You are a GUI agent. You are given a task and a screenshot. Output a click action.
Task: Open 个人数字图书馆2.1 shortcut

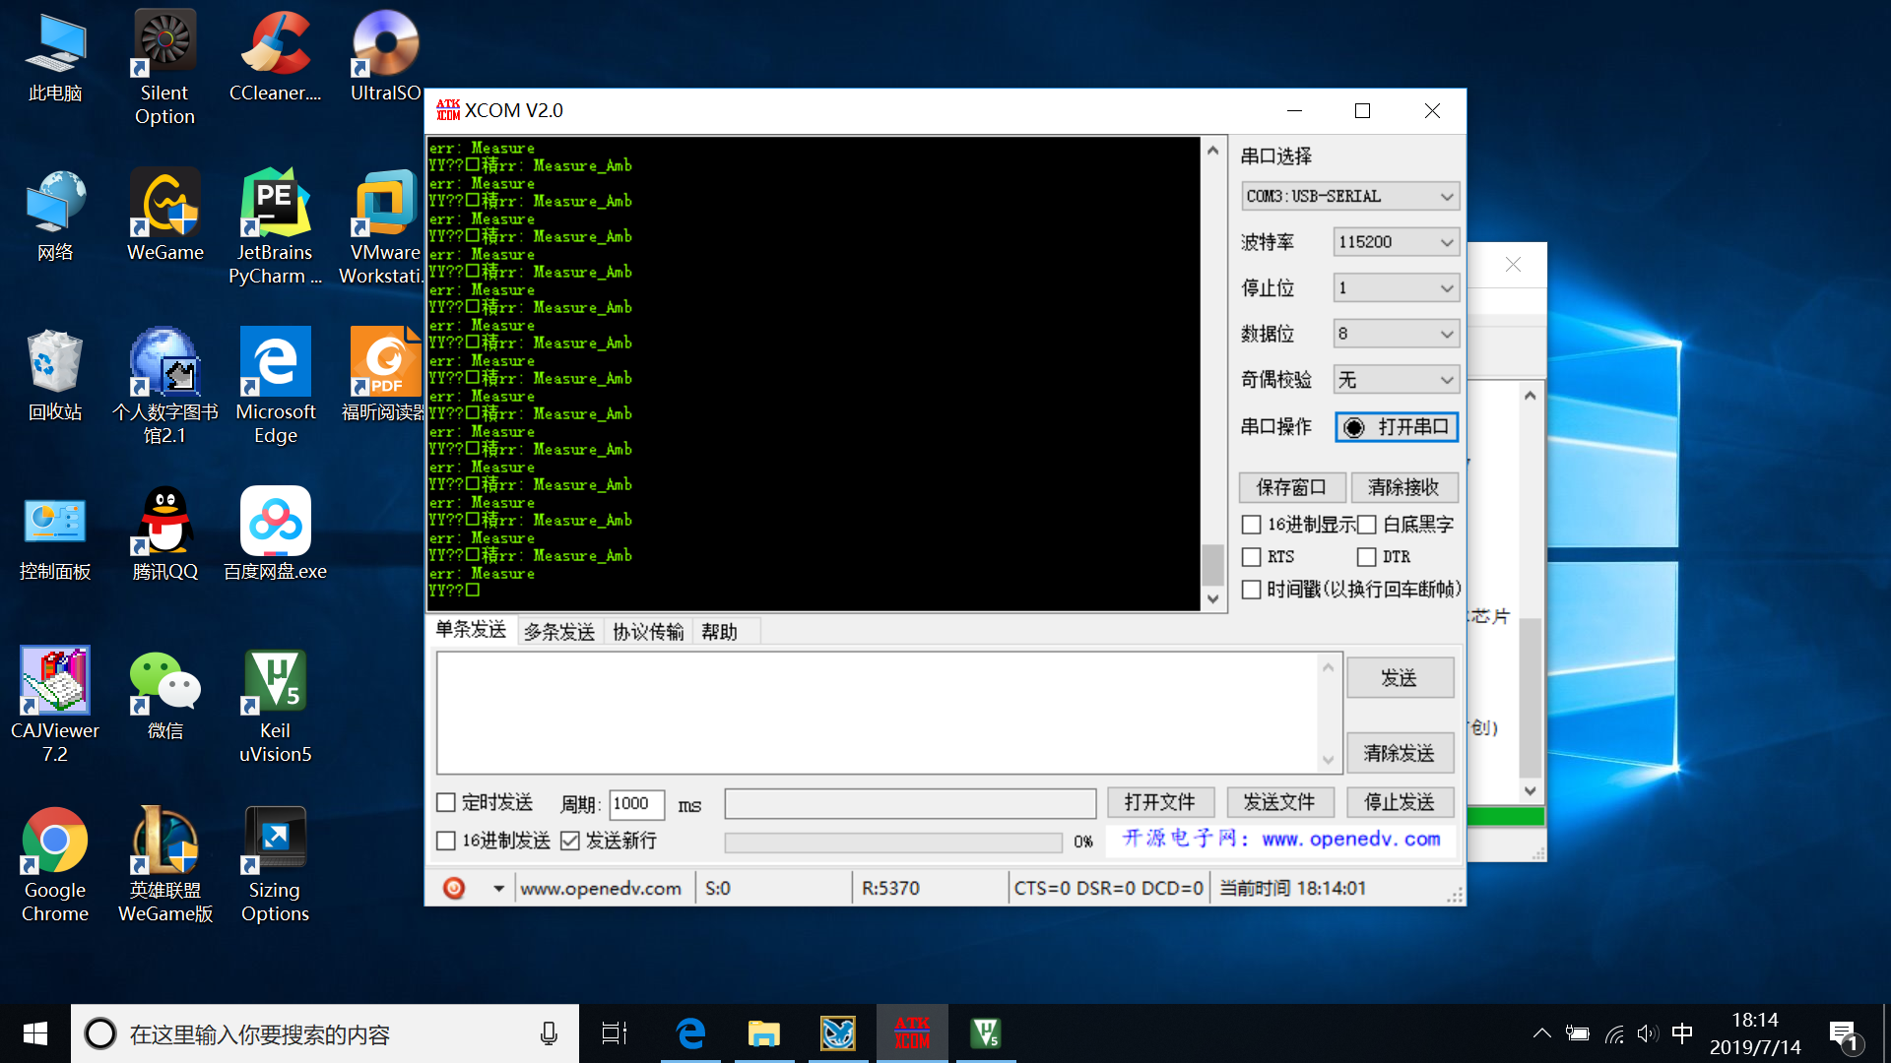pyautogui.click(x=164, y=387)
